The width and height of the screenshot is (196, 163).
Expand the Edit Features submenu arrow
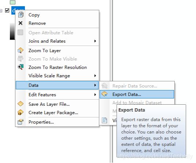[95, 95]
